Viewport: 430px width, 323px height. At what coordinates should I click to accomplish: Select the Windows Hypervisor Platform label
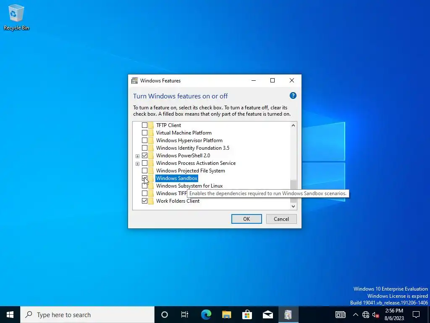coord(189,140)
